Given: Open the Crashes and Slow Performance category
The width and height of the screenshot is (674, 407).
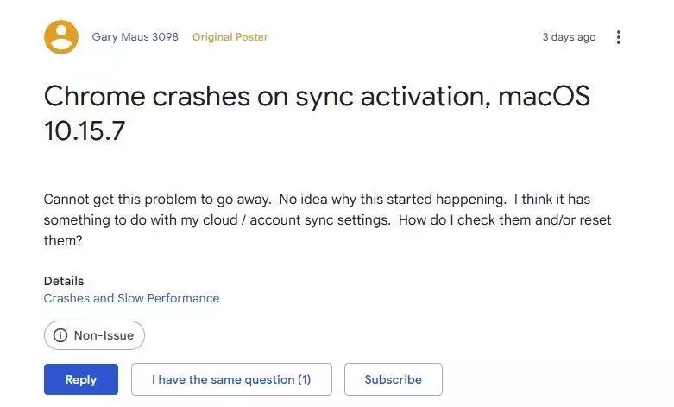Looking at the screenshot, I should 131,298.
